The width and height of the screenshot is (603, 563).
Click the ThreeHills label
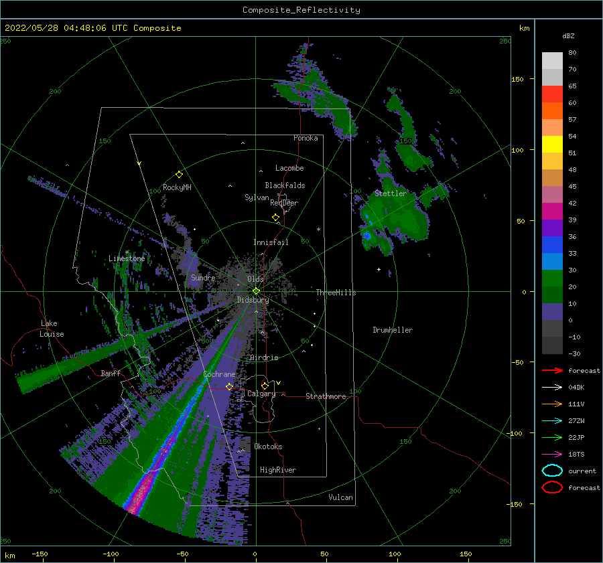336,293
